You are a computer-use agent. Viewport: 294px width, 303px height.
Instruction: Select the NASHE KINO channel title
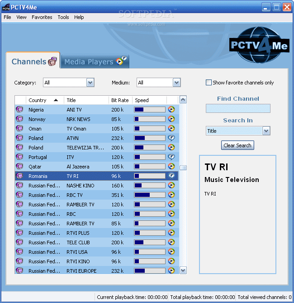pos(81,186)
